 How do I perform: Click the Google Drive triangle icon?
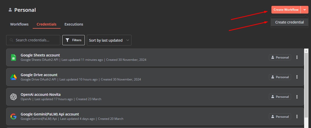[x=14, y=77]
